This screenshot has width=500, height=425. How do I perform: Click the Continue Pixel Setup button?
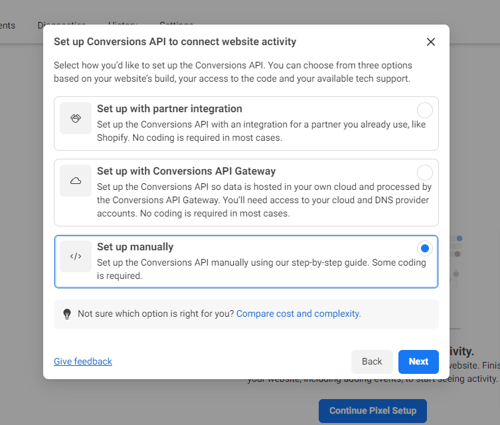373,410
